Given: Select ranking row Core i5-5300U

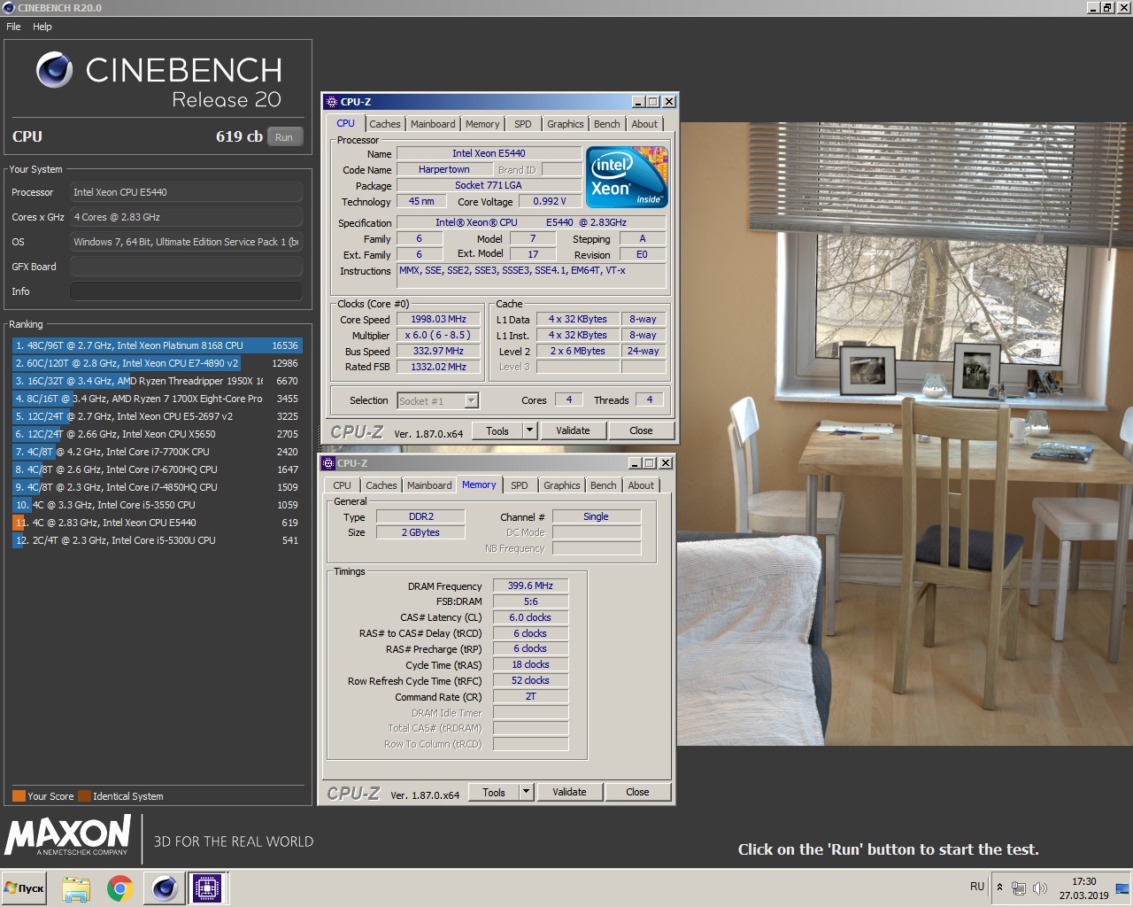Looking at the screenshot, I should pos(158,540).
